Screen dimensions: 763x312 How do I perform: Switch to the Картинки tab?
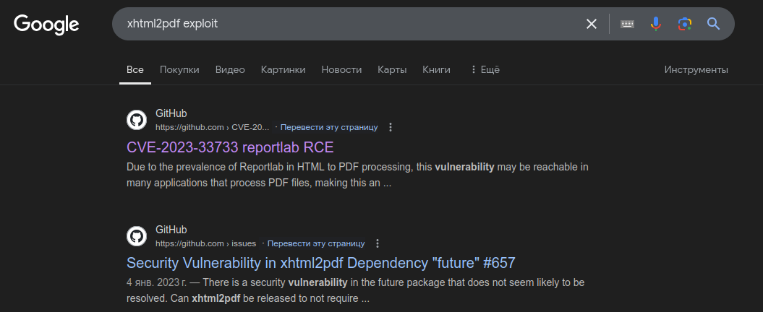coord(284,69)
